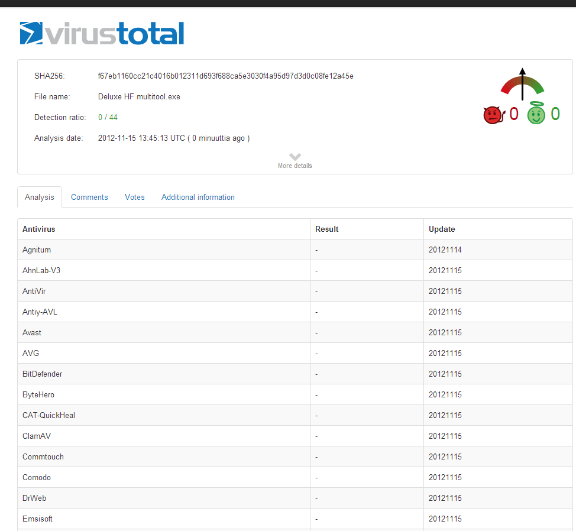Select the Avast row name
The image size is (576, 531).
point(31,333)
